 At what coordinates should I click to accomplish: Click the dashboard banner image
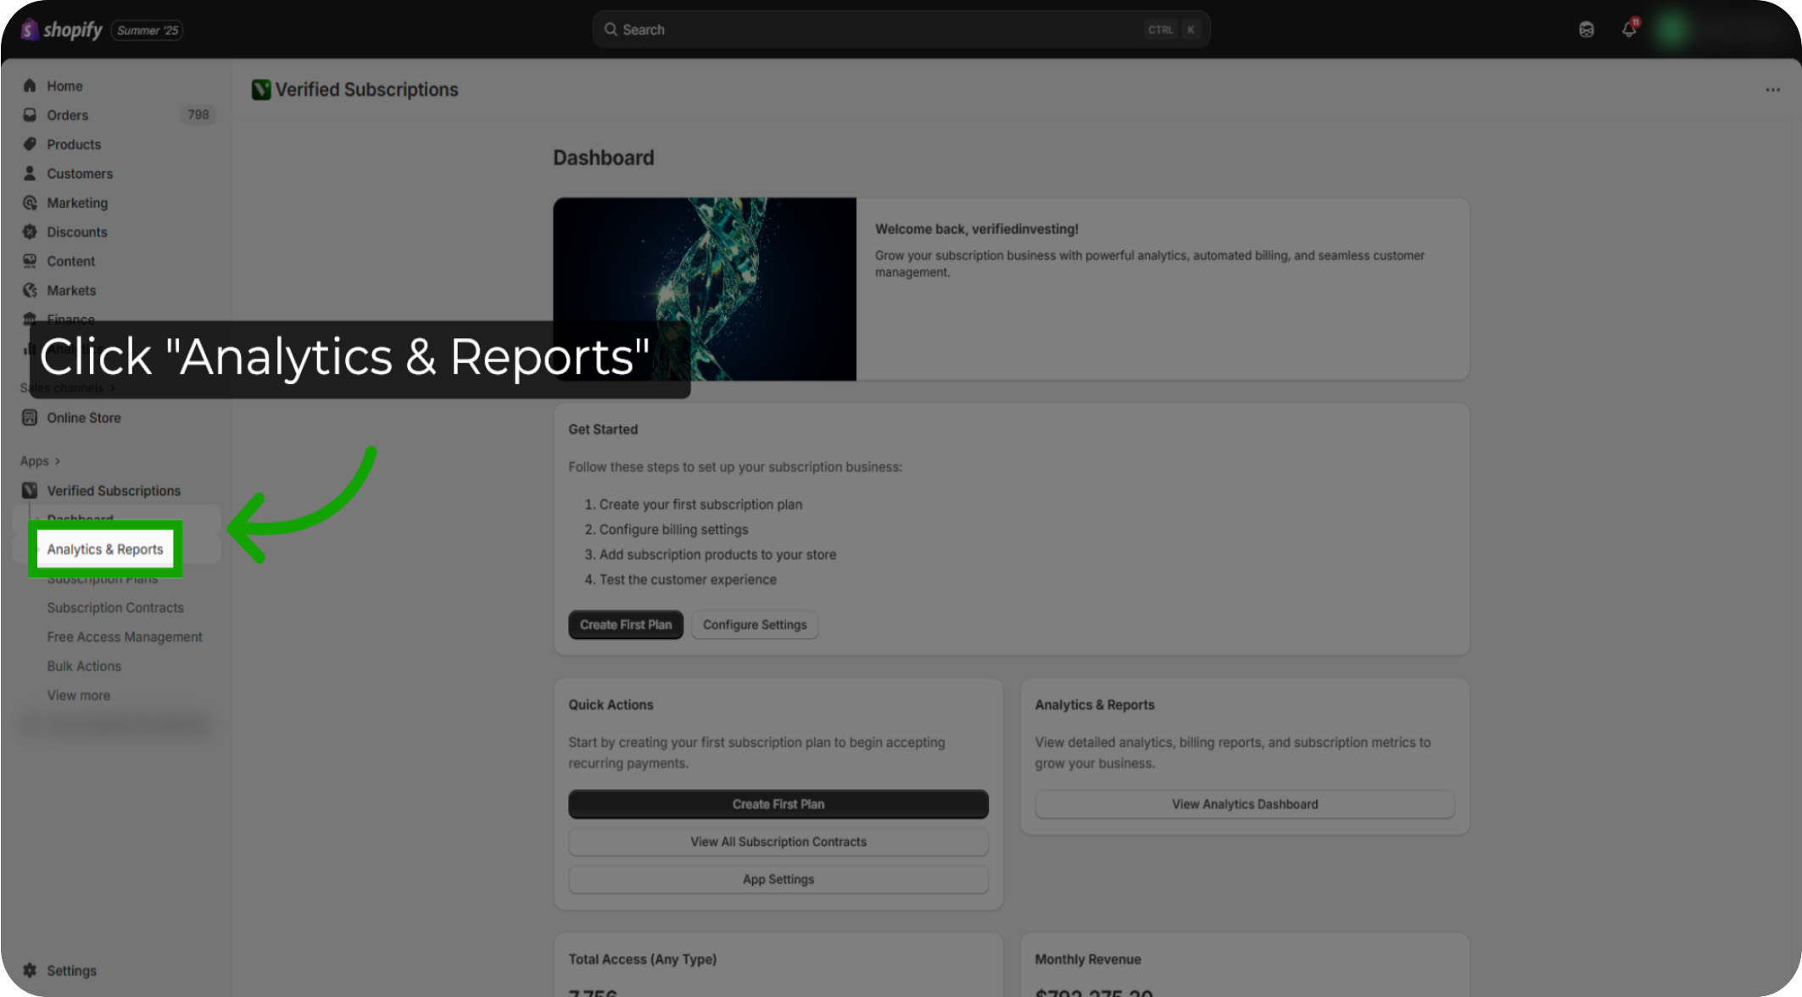coord(705,289)
